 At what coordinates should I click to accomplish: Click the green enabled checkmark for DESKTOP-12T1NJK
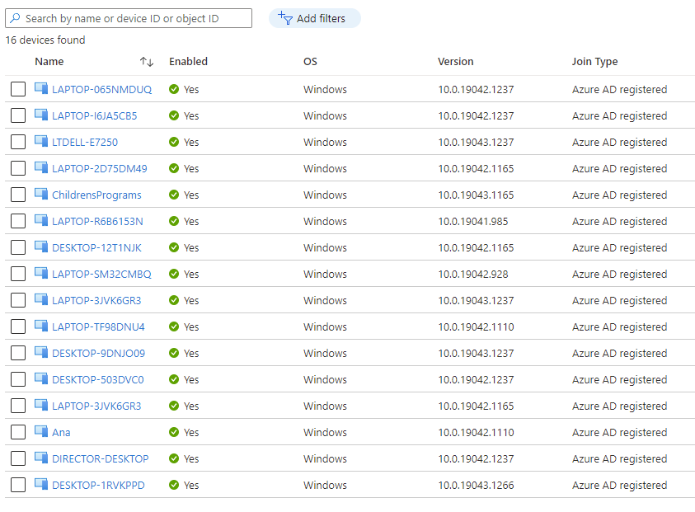[x=174, y=247]
